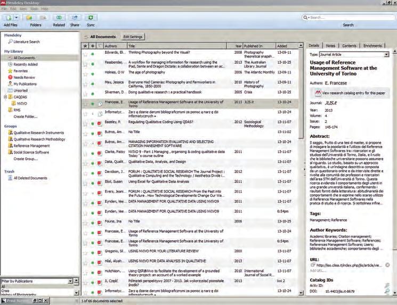Look up the DOI magnifier icon
The width and height of the screenshot is (397, 305).
click(x=387, y=291)
